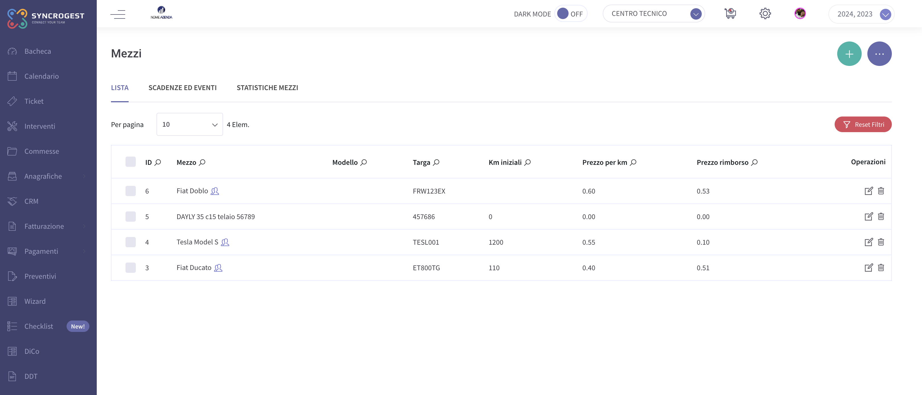Image resolution: width=922 pixels, height=395 pixels.
Task: Edit the Fiat Doblo vehicle row
Action: point(868,191)
